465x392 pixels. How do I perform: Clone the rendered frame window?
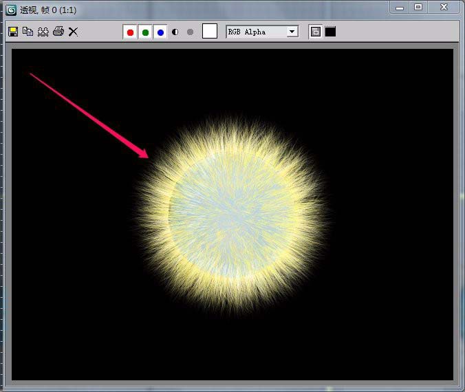(x=43, y=32)
